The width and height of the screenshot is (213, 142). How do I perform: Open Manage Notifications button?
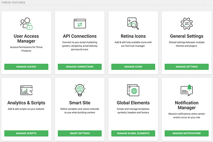tap(187, 133)
